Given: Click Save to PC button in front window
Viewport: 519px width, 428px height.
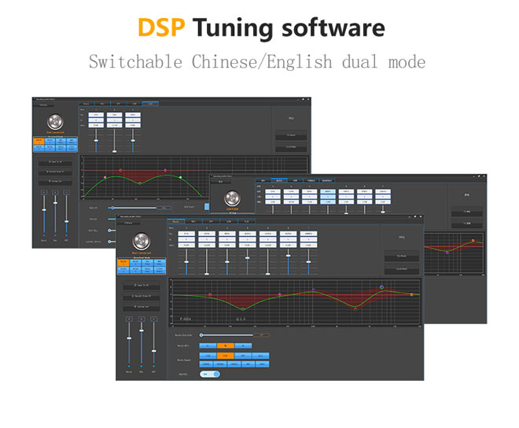Looking at the screenshot, I should pyautogui.click(x=142, y=286).
